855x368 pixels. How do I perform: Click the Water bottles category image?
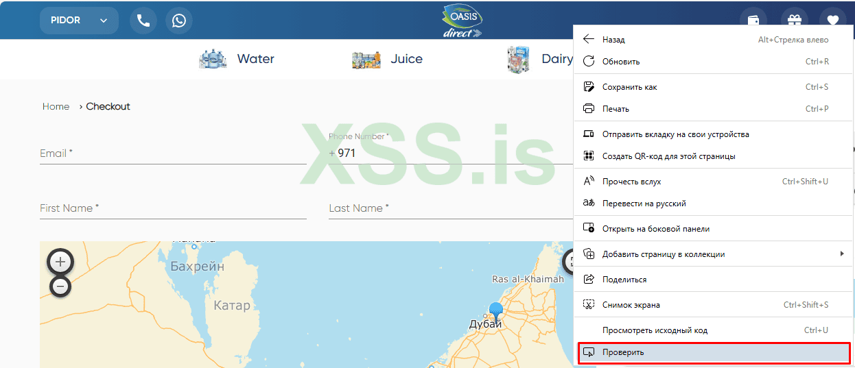click(x=213, y=59)
